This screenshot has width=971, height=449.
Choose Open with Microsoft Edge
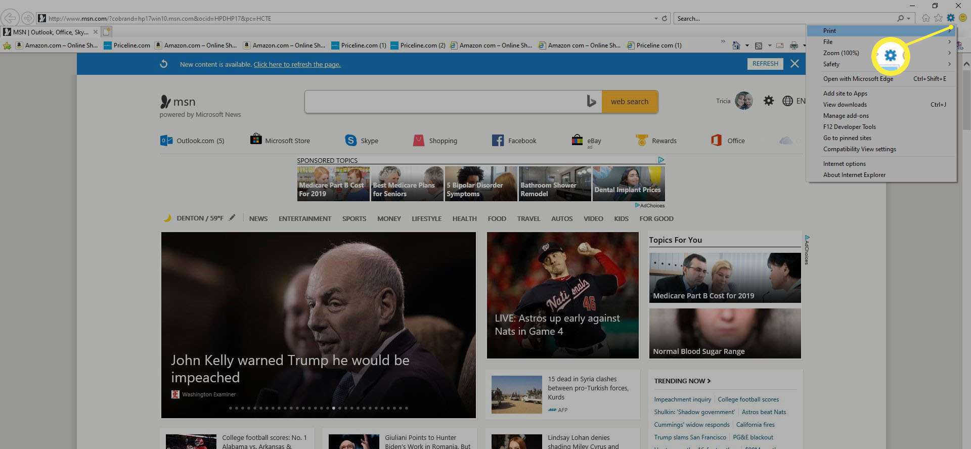point(881,78)
